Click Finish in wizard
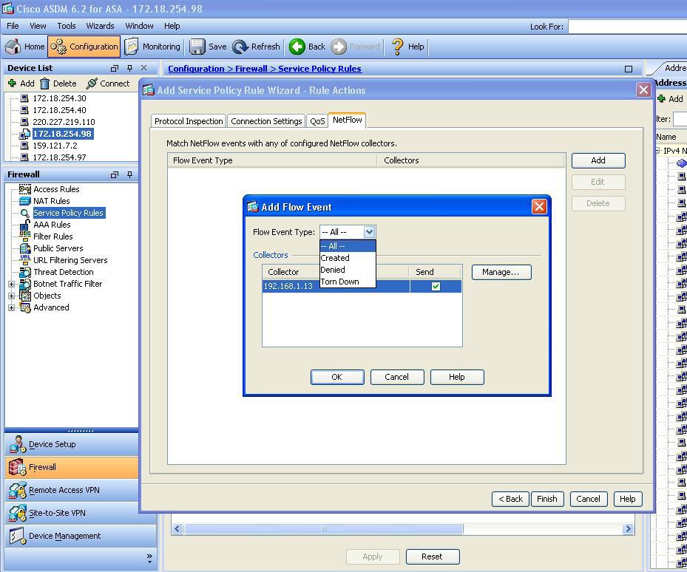Viewport: 687px width, 572px height. point(547,499)
